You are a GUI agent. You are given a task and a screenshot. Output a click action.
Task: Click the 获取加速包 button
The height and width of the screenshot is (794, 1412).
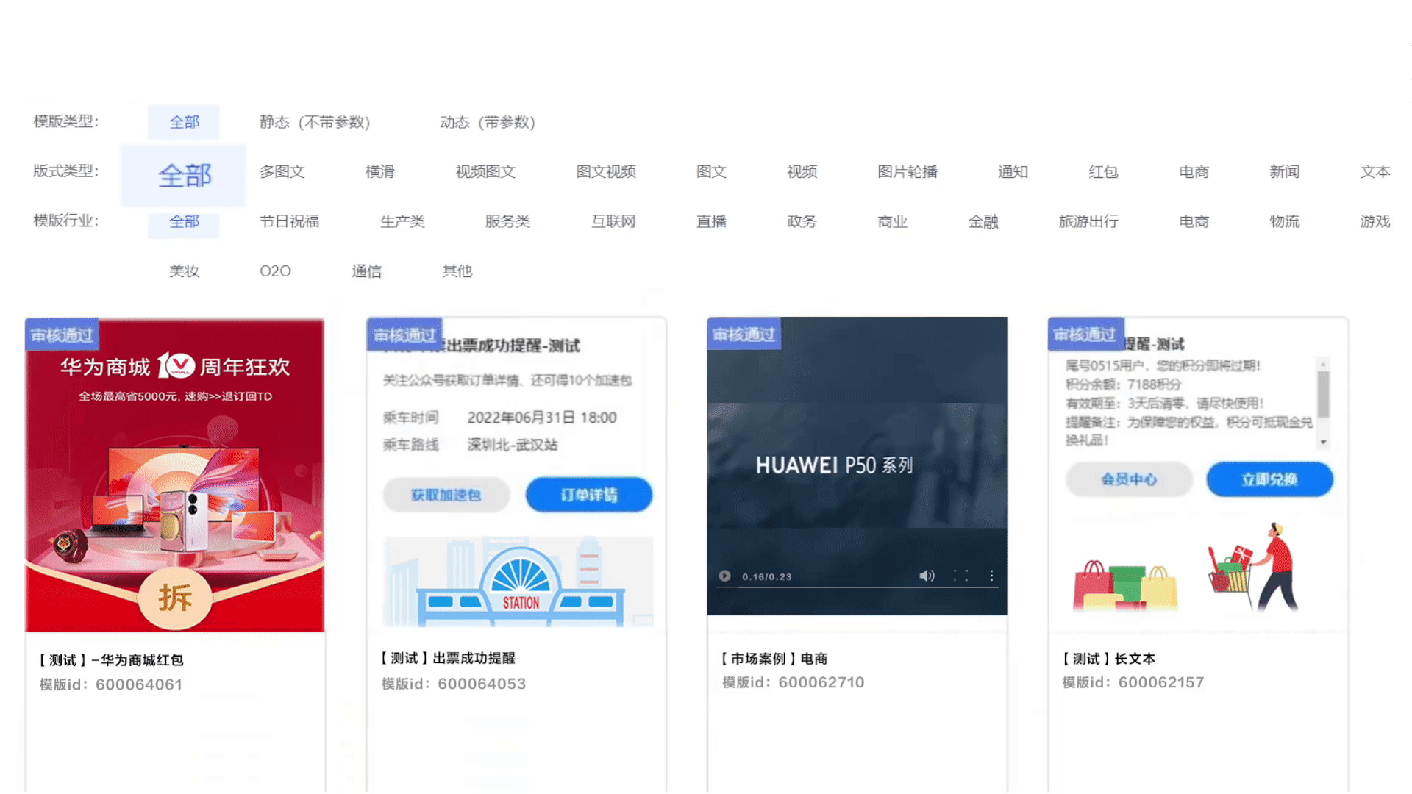point(446,495)
